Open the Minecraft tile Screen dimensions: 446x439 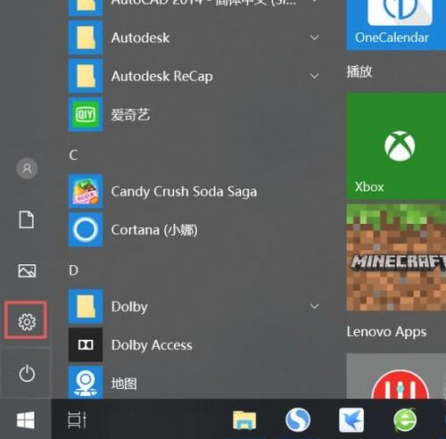point(396,257)
